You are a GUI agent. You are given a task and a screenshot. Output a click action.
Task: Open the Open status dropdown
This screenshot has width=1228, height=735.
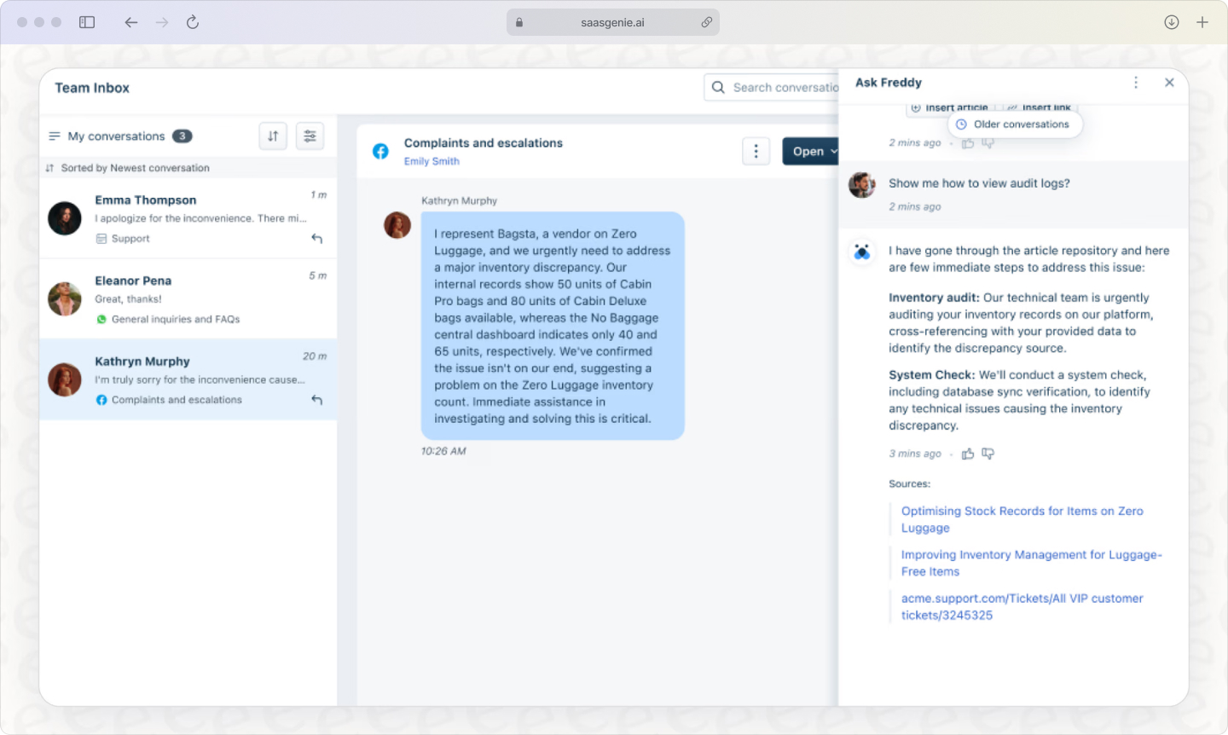(811, 151)
